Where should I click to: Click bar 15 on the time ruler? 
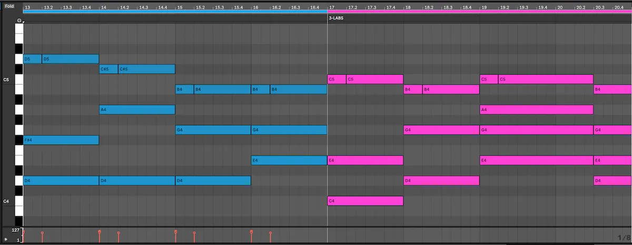pyautogui.click(x=179, y=8)
